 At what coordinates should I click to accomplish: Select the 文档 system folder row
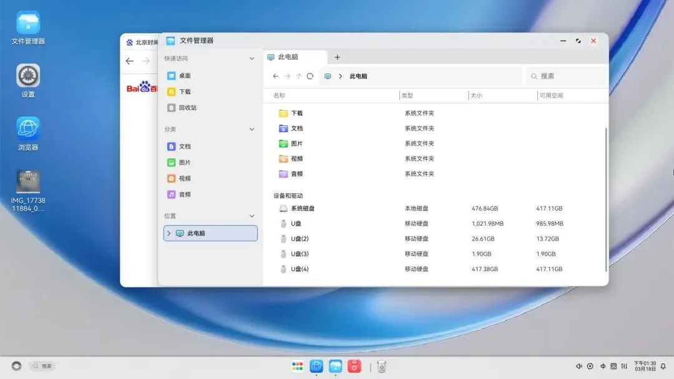434,128
